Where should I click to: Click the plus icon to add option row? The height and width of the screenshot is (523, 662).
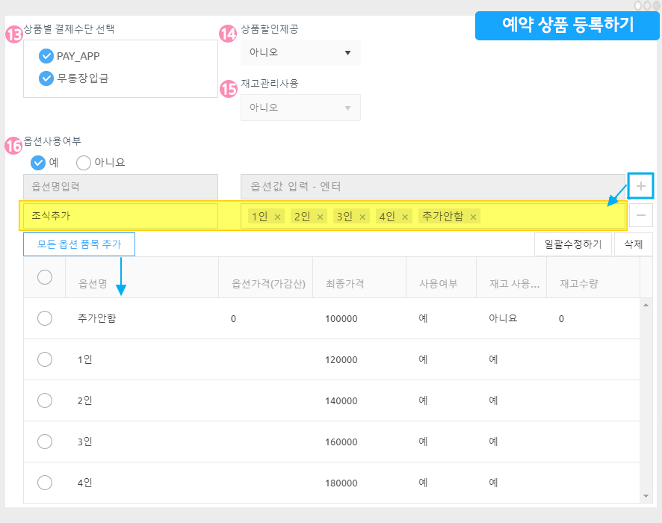tap(640, 185)
